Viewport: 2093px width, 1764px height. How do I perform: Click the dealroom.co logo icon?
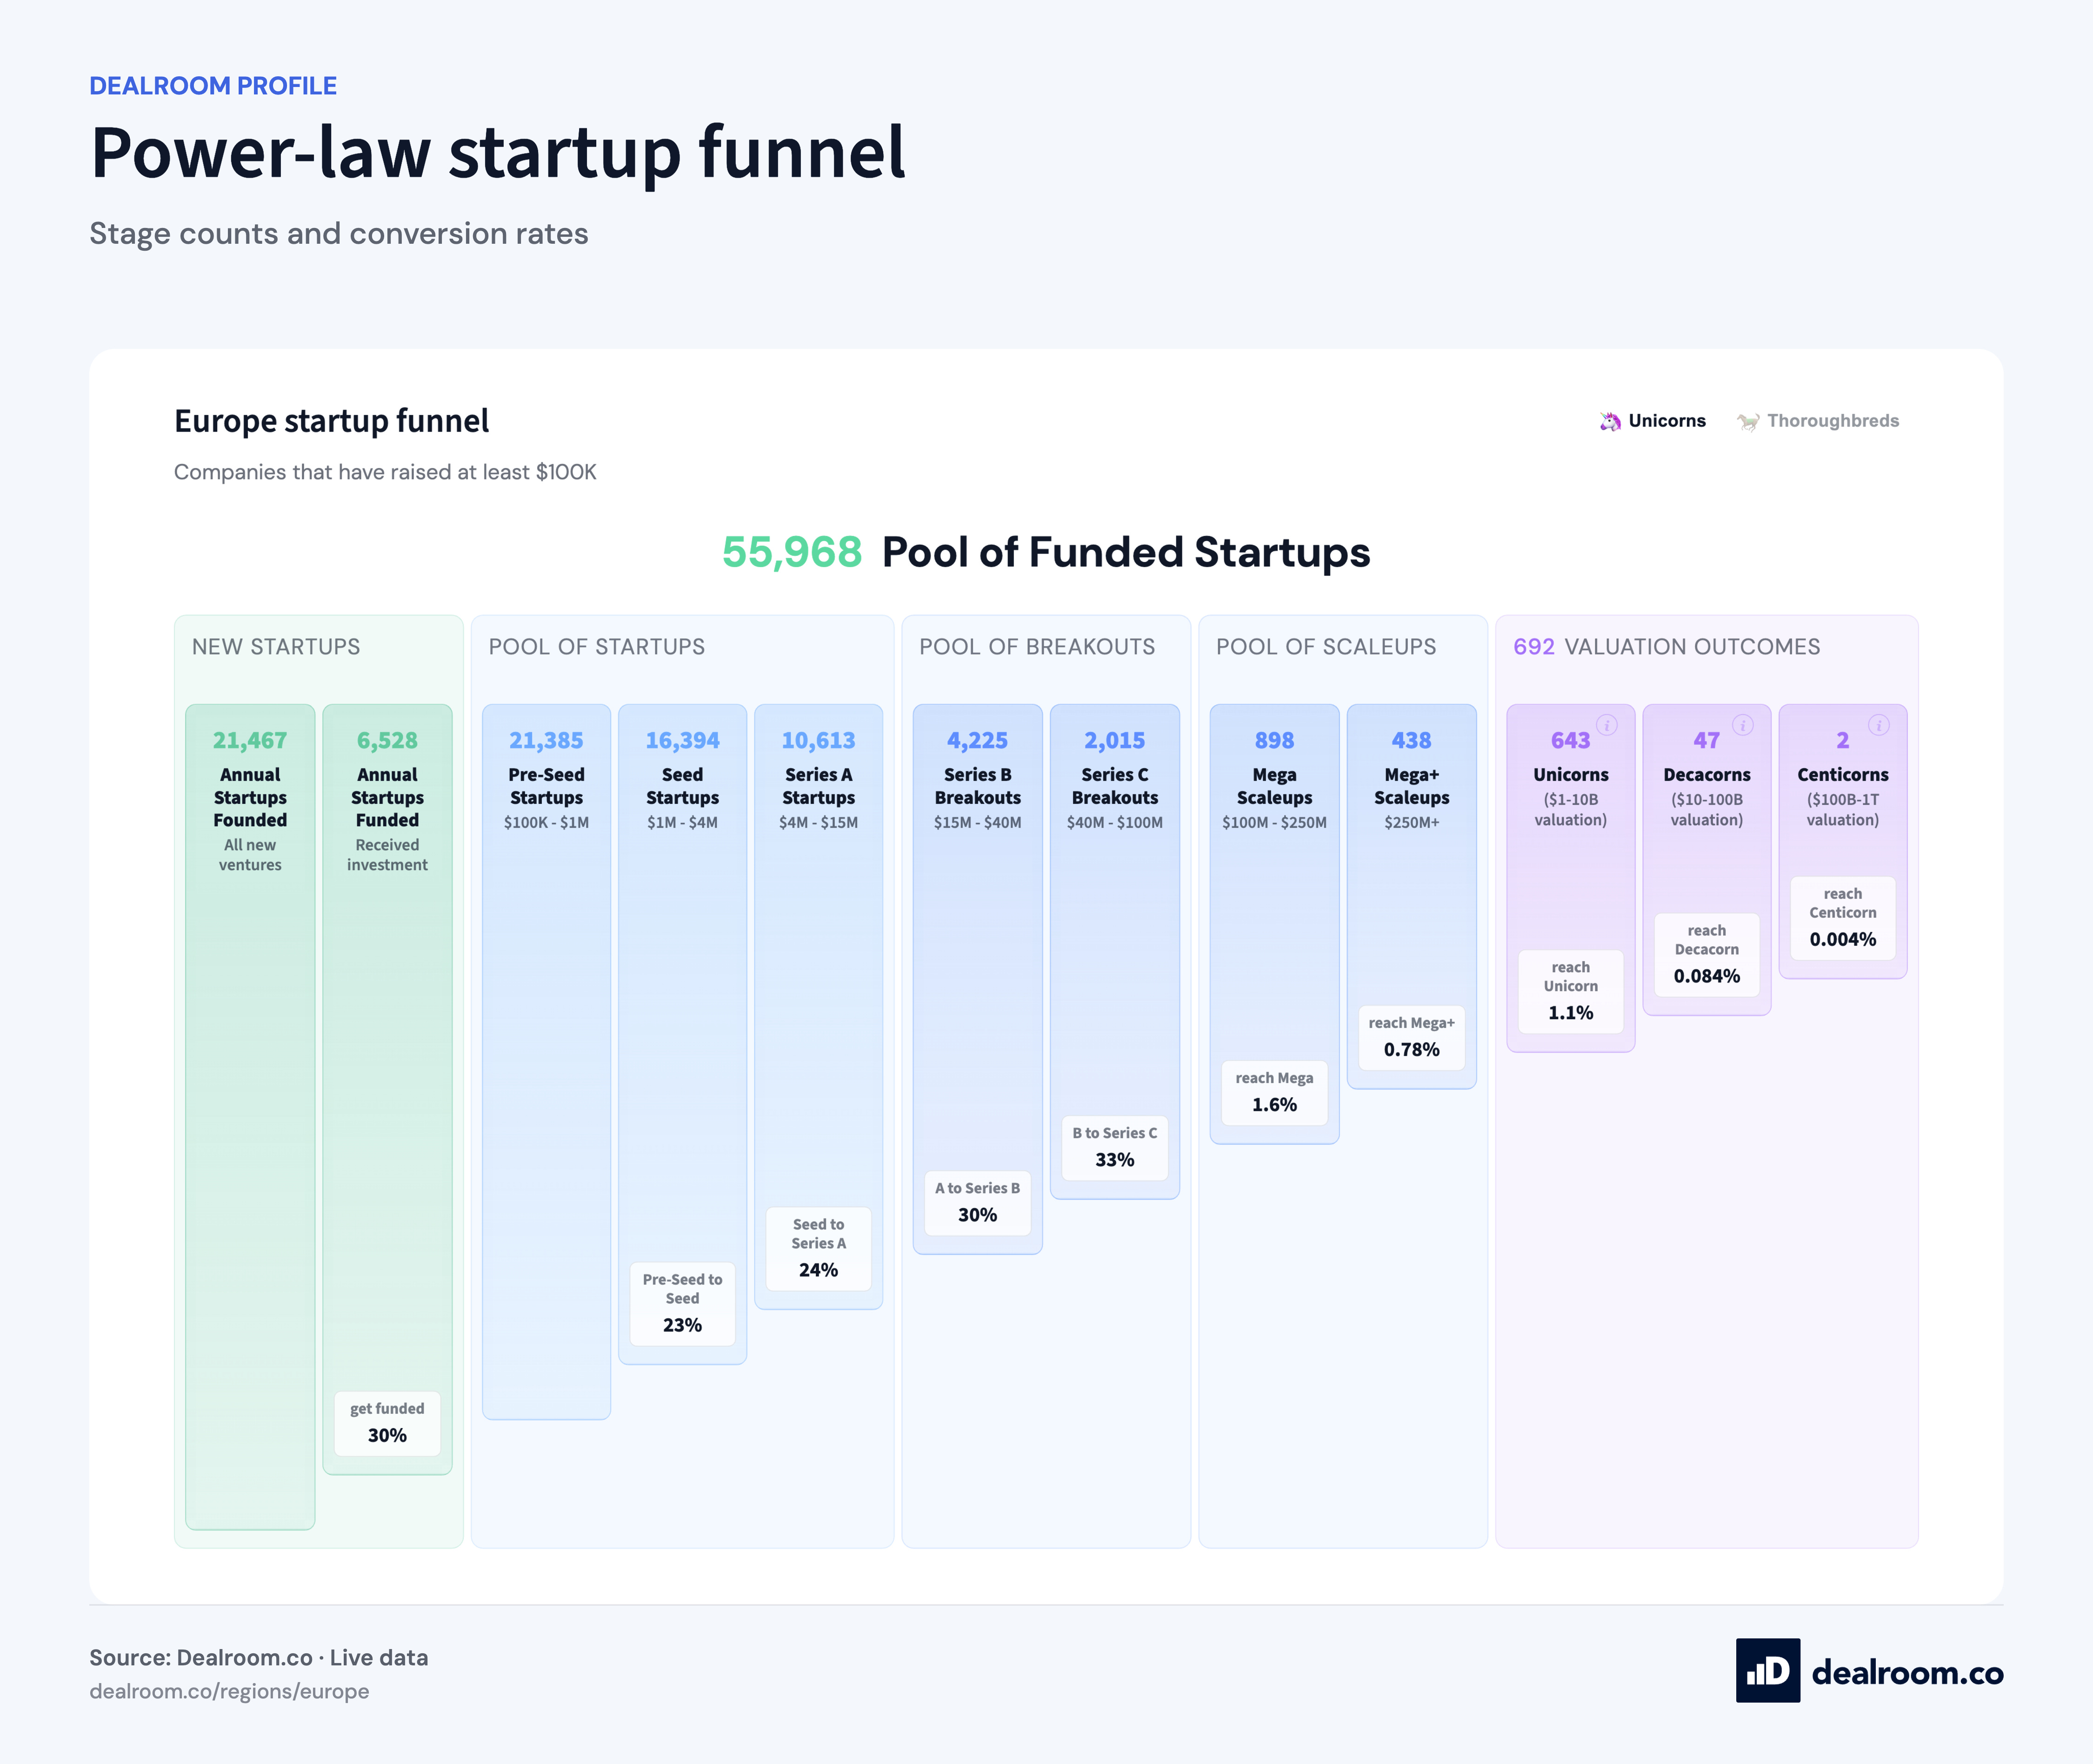1767,1670
